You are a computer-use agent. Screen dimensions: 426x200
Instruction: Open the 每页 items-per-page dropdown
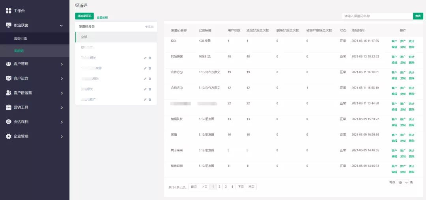[x=402, y=183]
